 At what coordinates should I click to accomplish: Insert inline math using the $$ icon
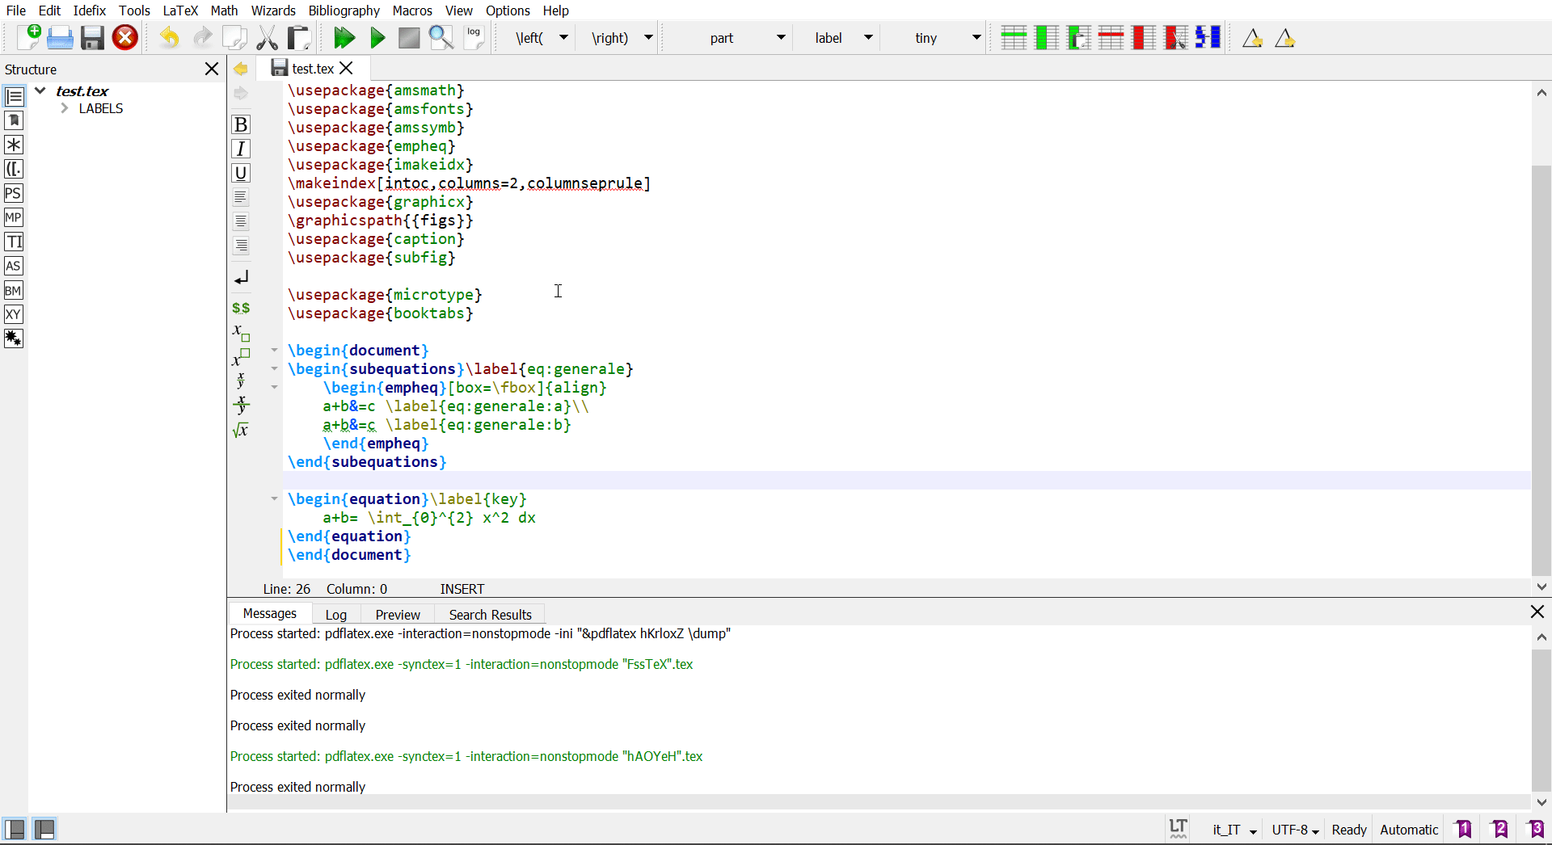(241, 308)
